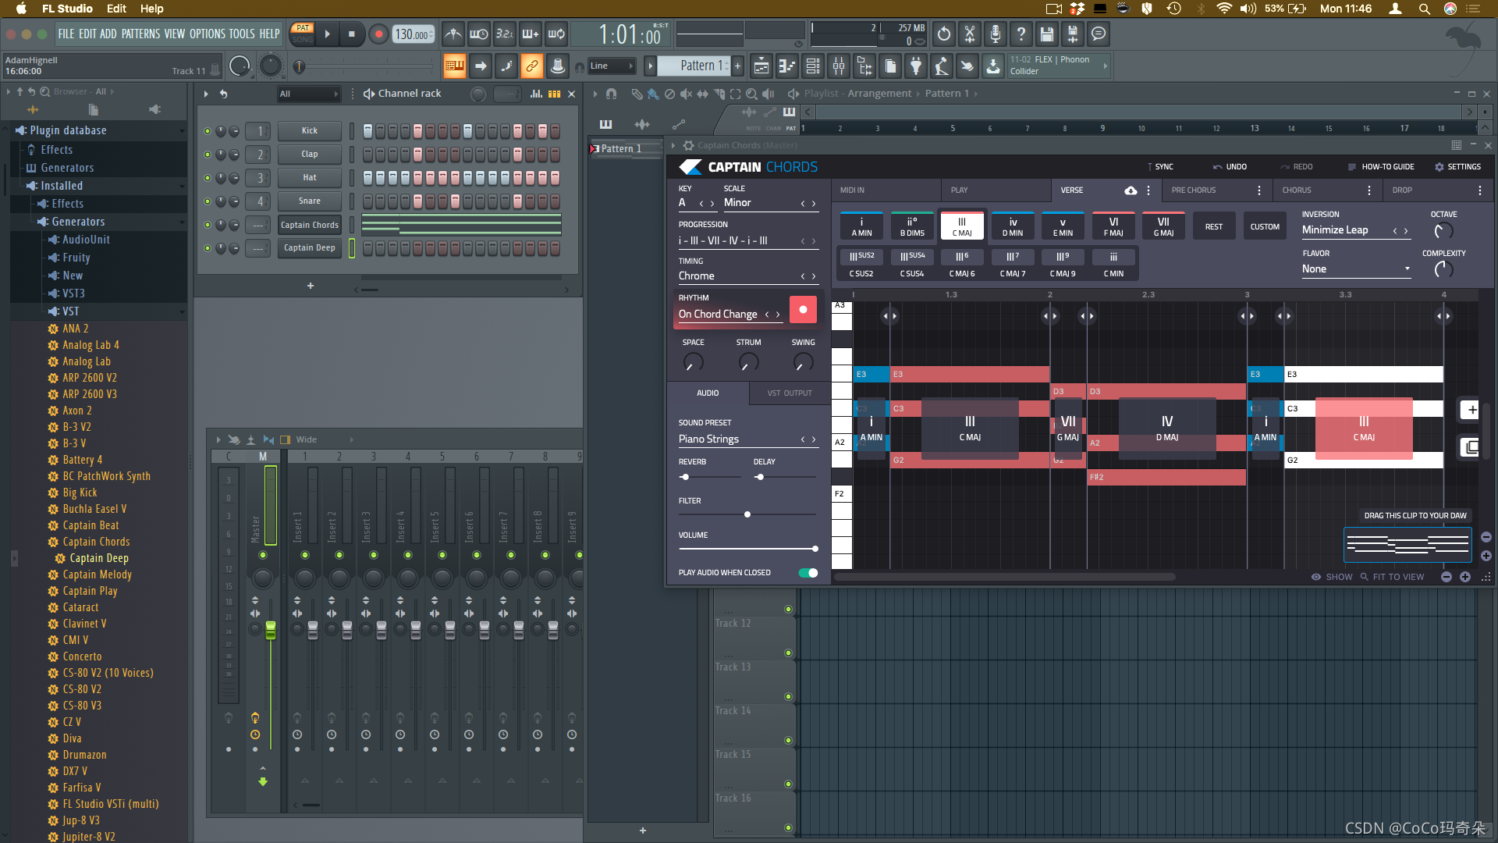
Task: Adjust the Captain Chords Volume slider
Action: pos(747,550)
